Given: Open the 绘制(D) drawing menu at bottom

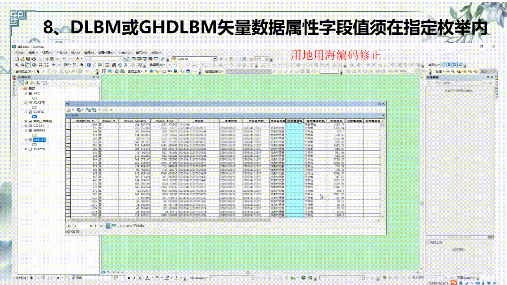Looking at the screenshot, I should (21, 277).
